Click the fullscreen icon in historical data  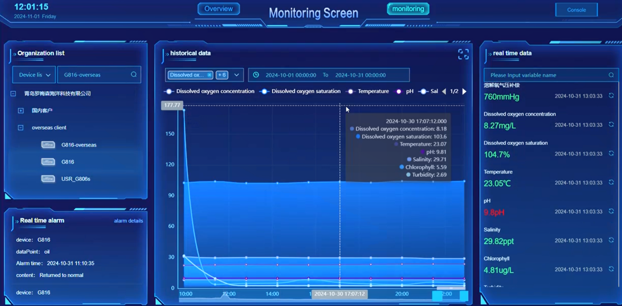point(463,54)
